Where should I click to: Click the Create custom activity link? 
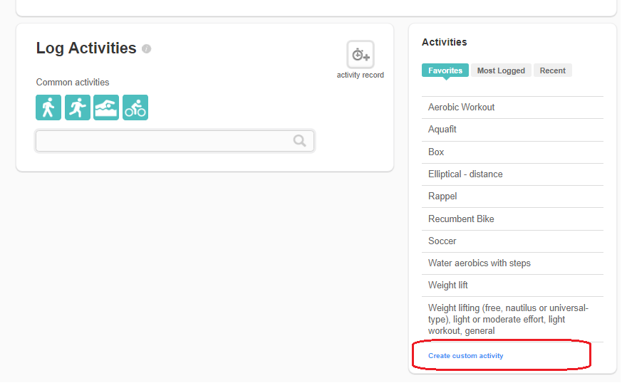466,356
